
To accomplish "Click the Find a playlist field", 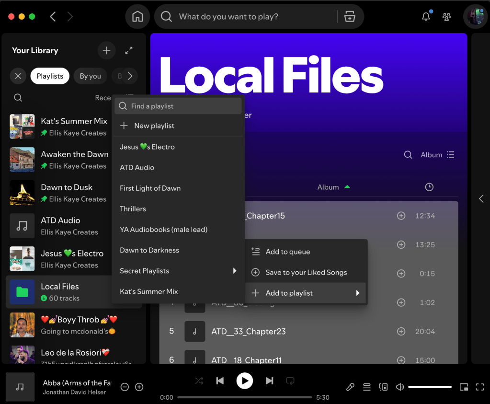I will [x=182, y=106].
